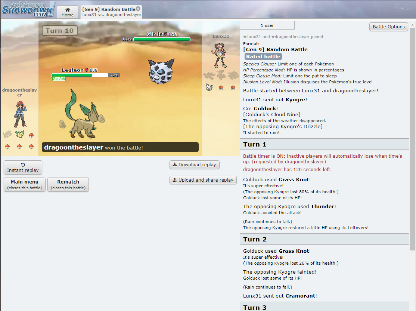
Task: Click the 'Go! Golduck!' log line
Action: [x=261, y=108]
